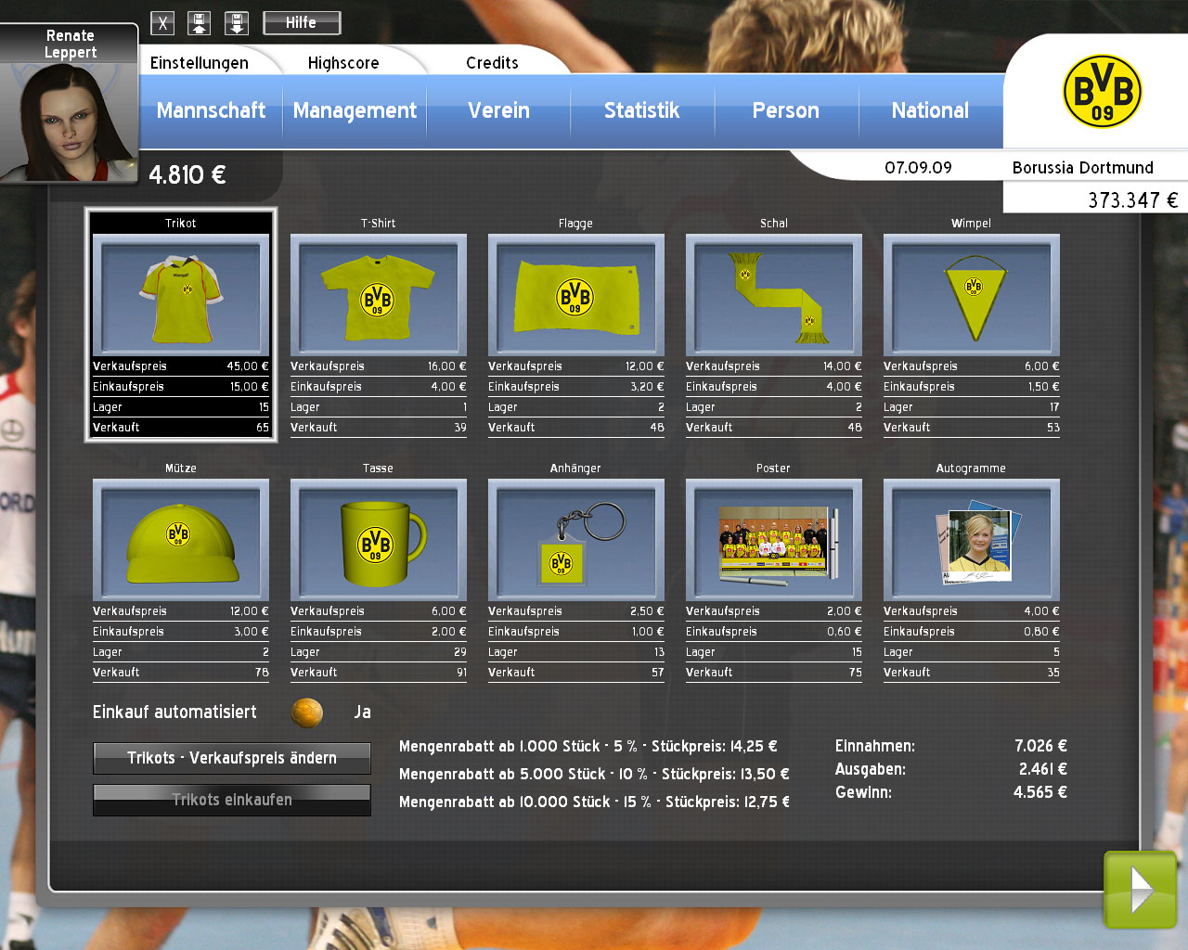Click the floppy disk up-arrow icon
1188x950 pixels.
200,23
